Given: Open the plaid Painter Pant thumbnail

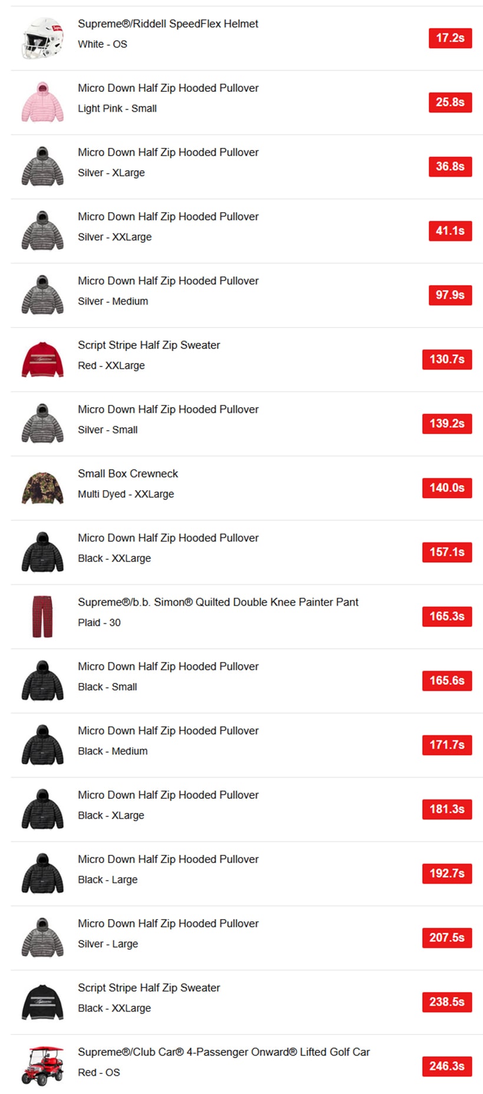Looking at the screenshot, I should coord(42,616).
